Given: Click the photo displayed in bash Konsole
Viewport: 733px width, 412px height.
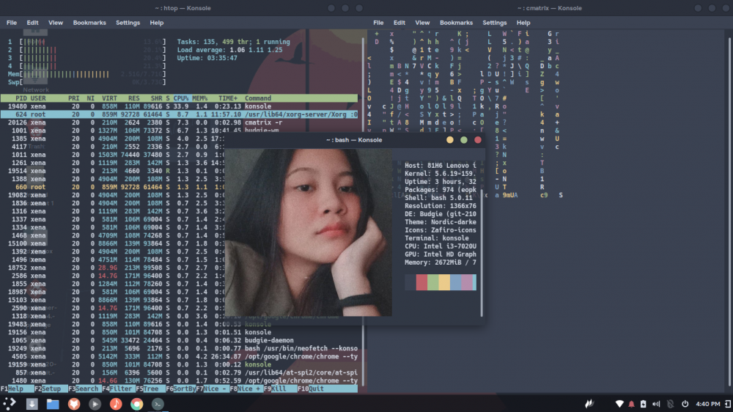Looking at the screenshot, I should pyautogui.click(x=309, y=232).
